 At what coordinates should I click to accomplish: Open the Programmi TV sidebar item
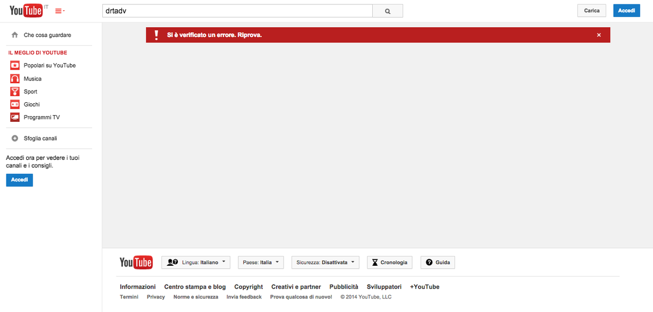(42, 117)
